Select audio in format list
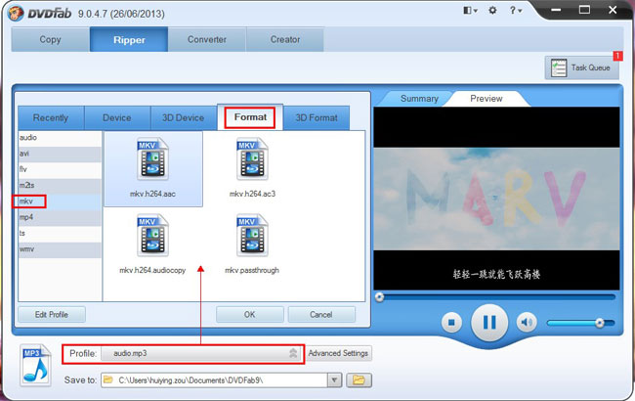The width and height of the screenshot is (635, 401). click(60, 138)
